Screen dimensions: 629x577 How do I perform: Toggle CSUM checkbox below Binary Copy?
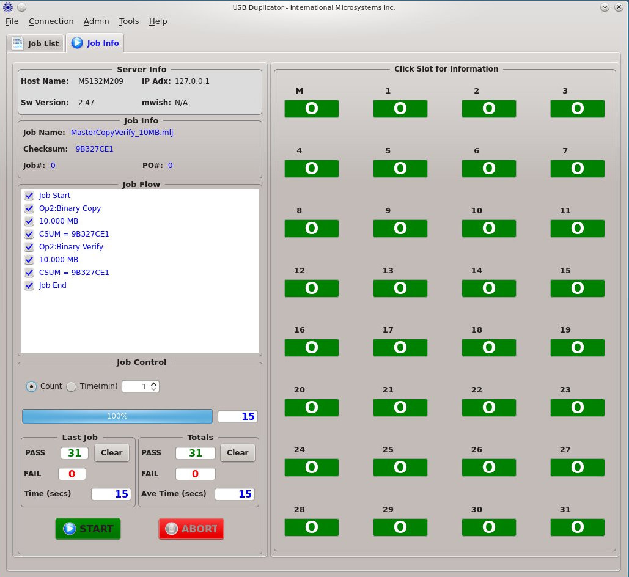[29, 234]
